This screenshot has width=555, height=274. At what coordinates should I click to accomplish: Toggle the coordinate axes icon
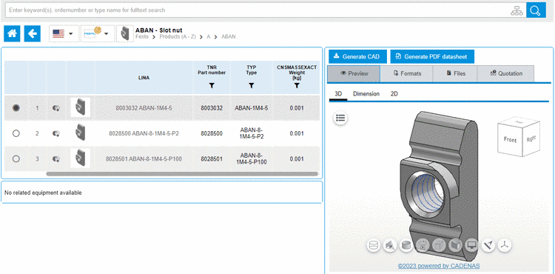coord(505,245)
